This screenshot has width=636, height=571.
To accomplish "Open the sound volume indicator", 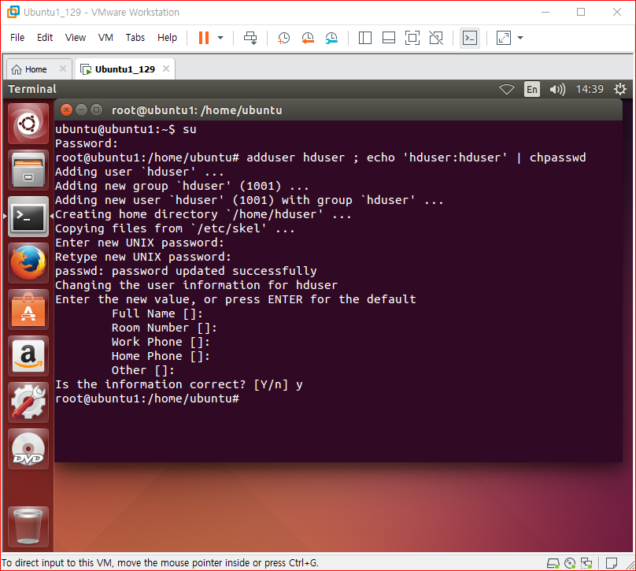I will [557, 89].
